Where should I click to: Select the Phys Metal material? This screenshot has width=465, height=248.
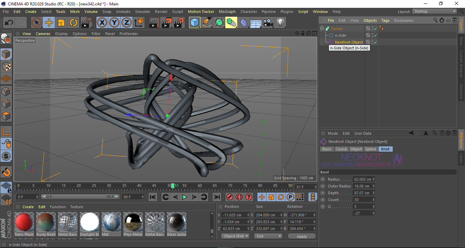pos(133,224)
